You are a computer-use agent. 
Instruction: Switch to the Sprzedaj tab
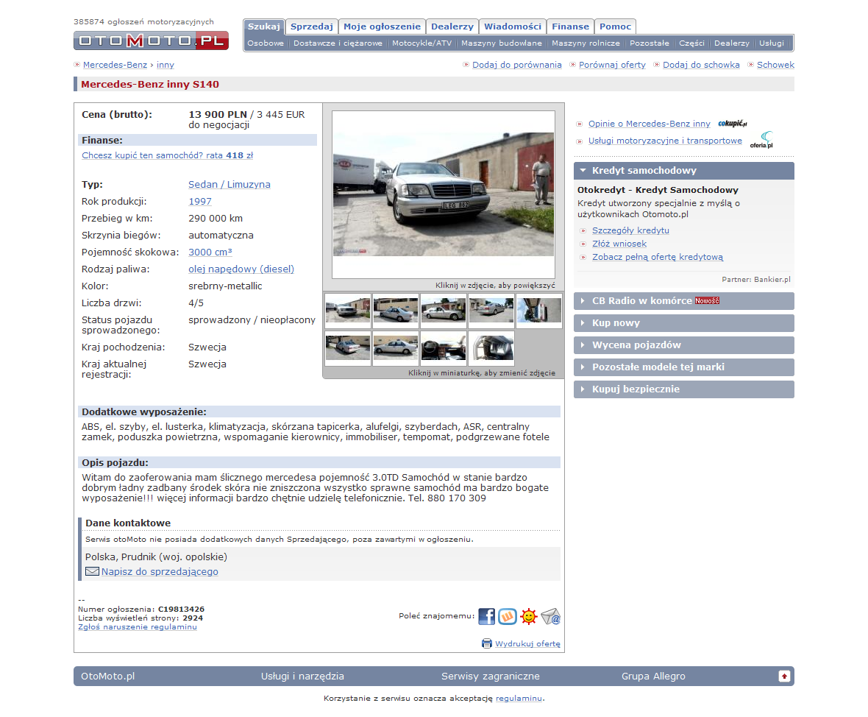(x=312, y=27)
